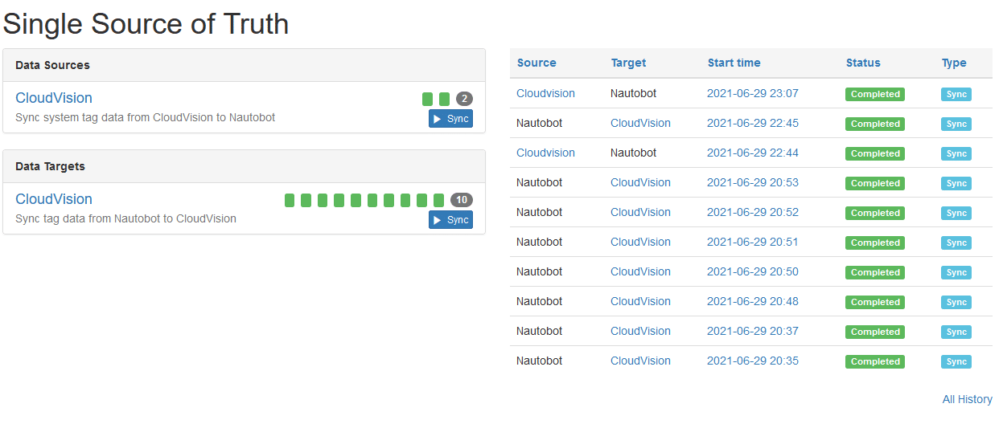Click the gray badge showing 2
1003x424 pixels.
[464, 99]
